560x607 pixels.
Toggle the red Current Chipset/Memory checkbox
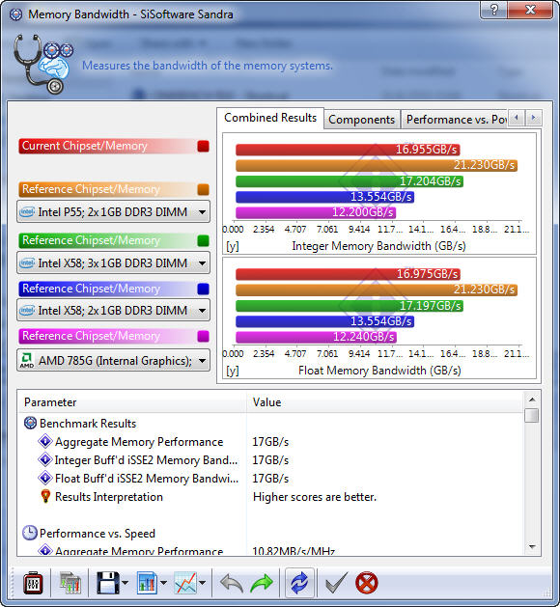(203, 147)
